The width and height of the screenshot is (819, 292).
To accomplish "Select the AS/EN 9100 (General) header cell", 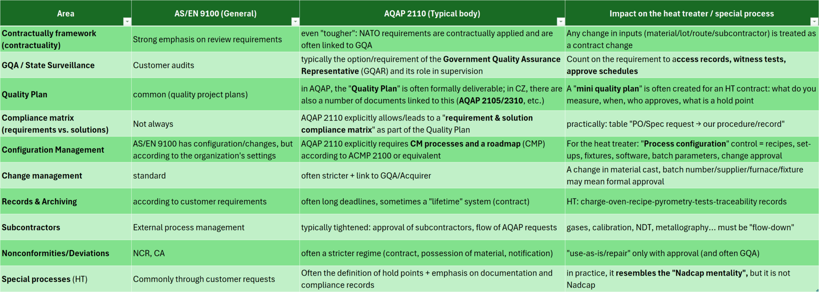I will [216, 13].
